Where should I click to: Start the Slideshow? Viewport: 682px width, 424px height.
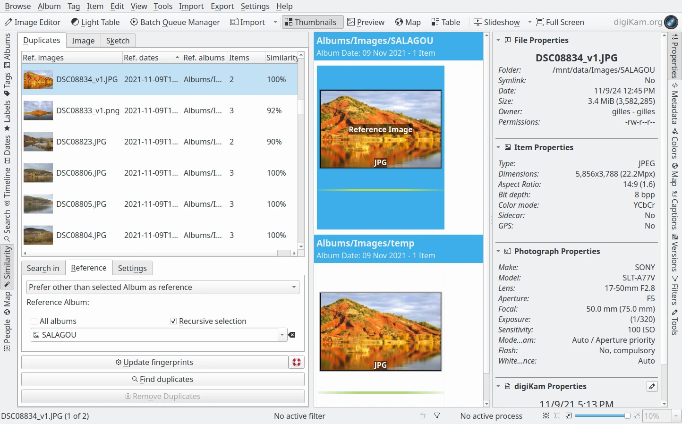click(x=496, y=22)
